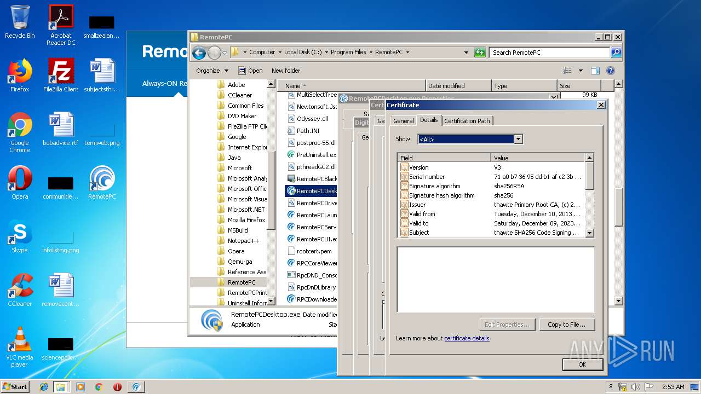Viewport: 701px width, 394px height.
Task: Click New folder in toolbar
Action: [x=286, y=71]
